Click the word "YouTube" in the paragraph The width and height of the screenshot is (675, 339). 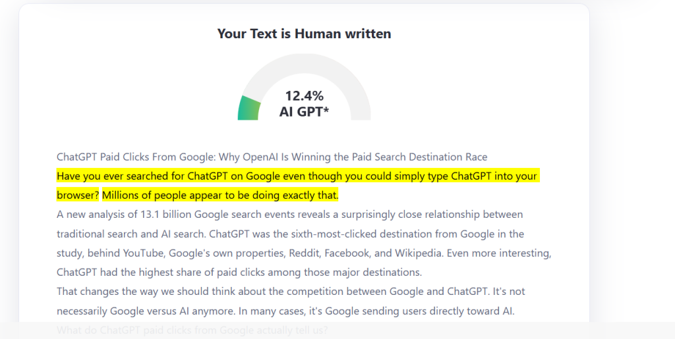coord(143,253)
